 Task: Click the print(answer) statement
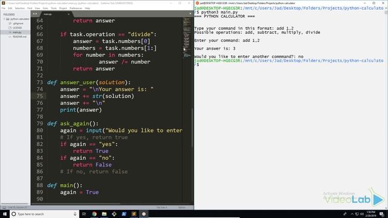pyautogui.click(x=81, y=110)
